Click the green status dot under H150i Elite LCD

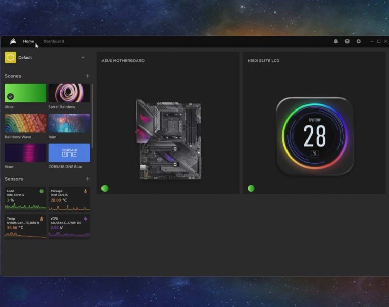point(251,188)
